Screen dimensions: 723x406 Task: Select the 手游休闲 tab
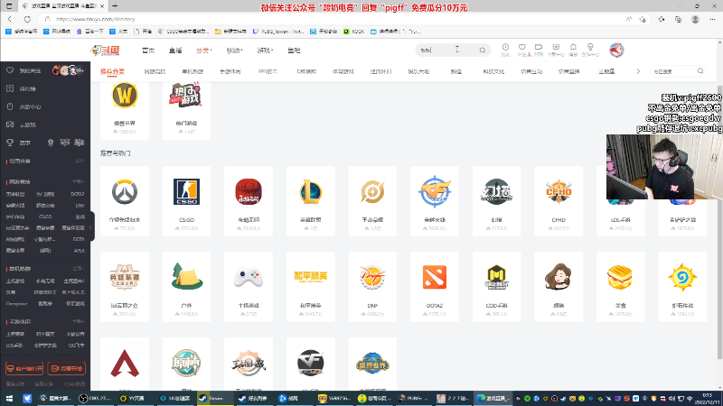[230, 72]
